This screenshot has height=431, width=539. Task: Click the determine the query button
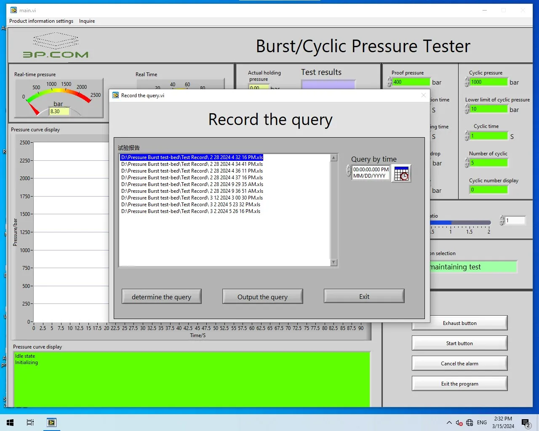pyautogui.click(x=161, y=296)
